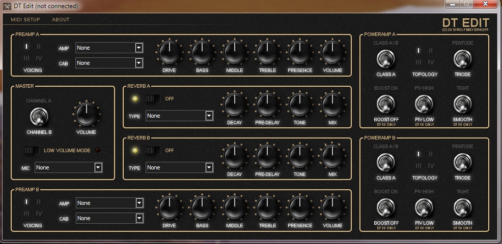Open the Preamp A AMP dropdown

pos(109,48)
